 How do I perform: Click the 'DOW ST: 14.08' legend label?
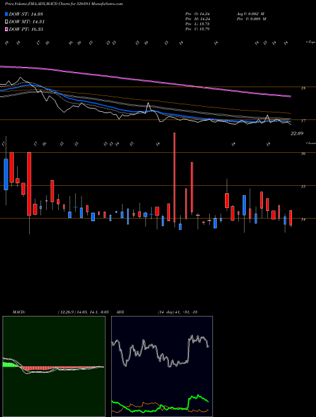(26, 14)
